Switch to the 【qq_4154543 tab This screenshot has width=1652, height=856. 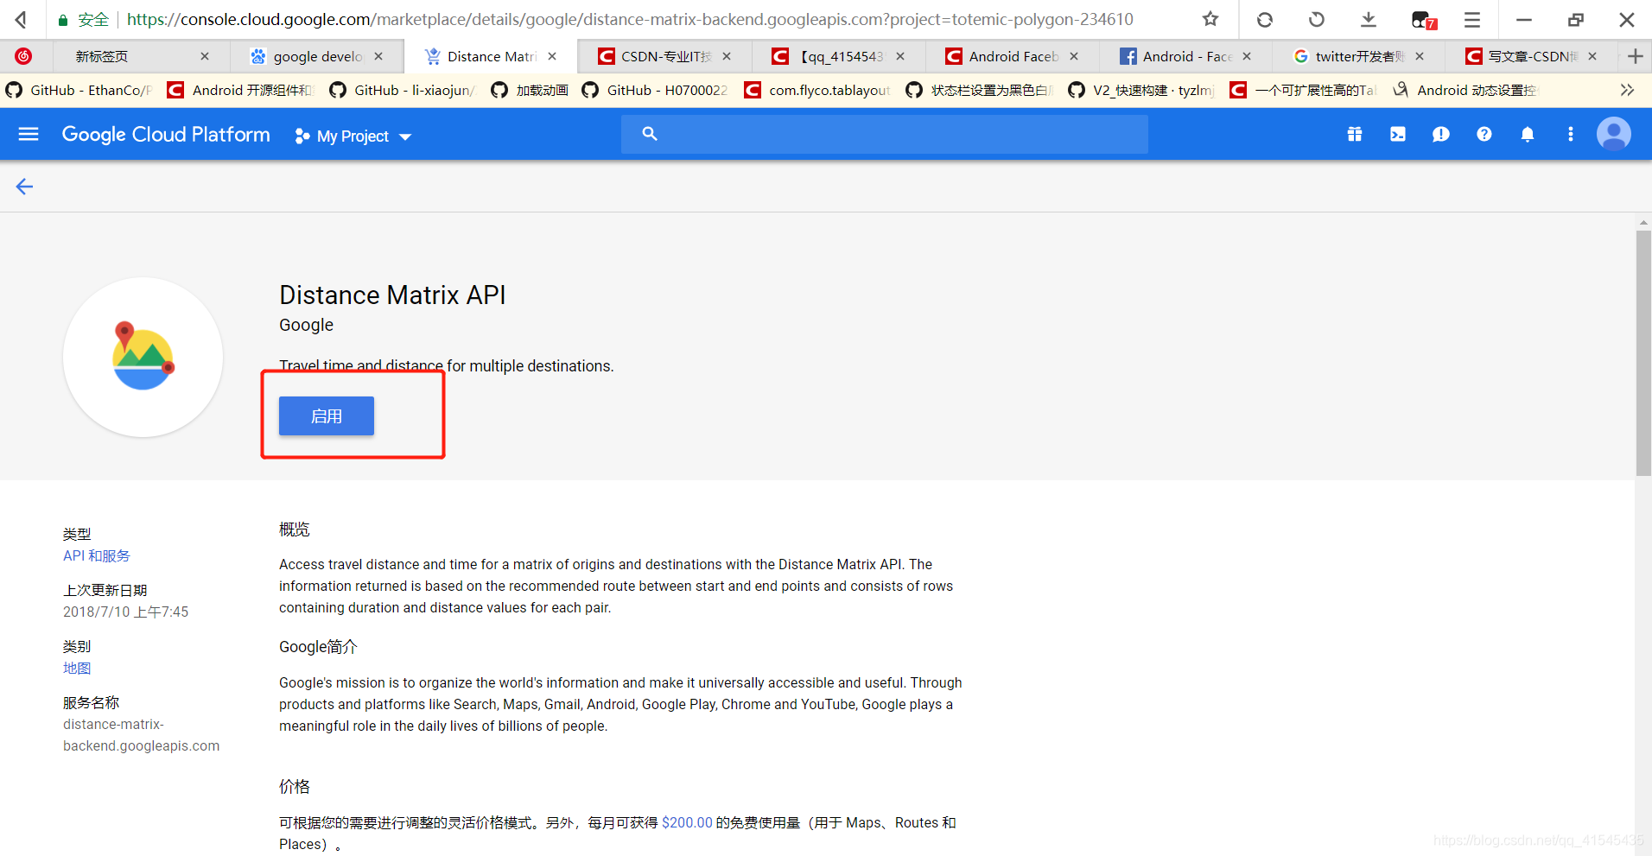838,56
